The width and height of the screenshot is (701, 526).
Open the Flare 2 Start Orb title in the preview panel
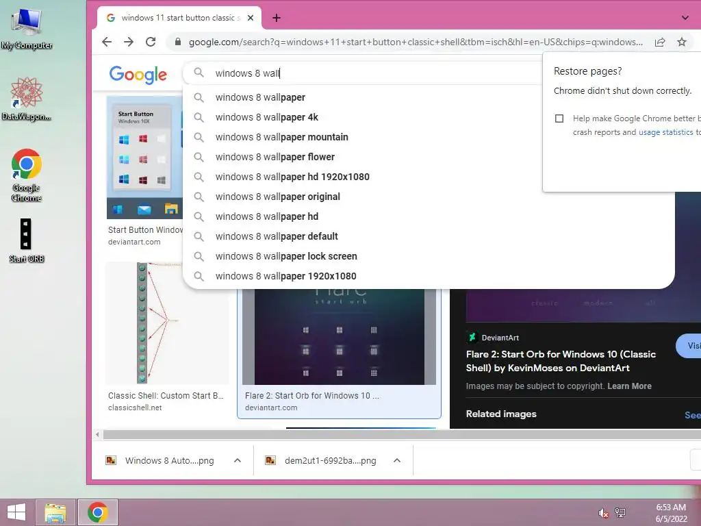(x=561, y=361)
